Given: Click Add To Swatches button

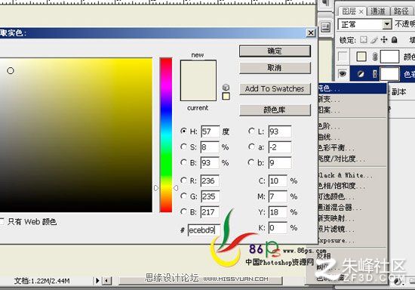Looking at the screenshot, I should point(275,88).
